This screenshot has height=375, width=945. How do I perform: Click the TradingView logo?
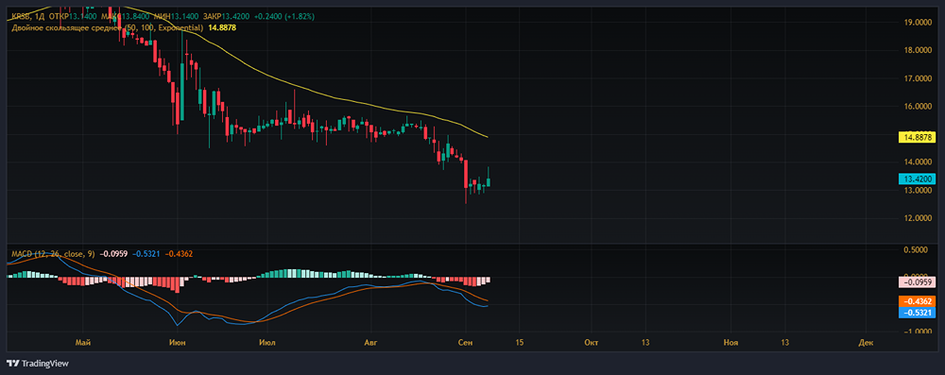(x=38, y=364)
